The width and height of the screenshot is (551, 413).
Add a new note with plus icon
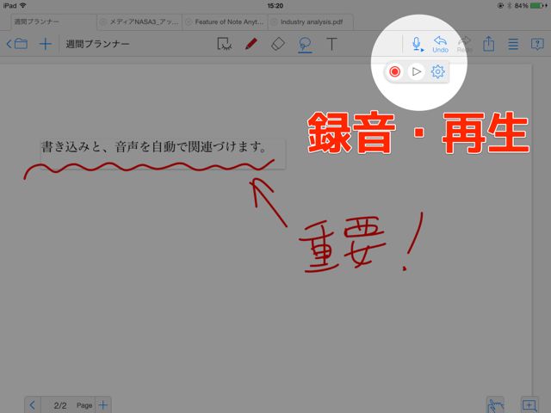tap(46, 44)
